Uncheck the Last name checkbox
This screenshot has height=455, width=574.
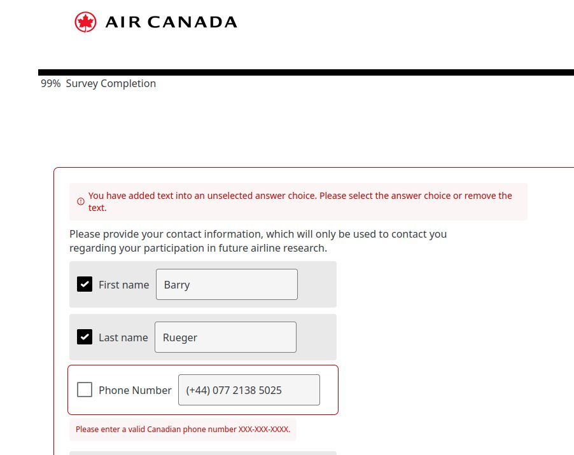[85, 337]
